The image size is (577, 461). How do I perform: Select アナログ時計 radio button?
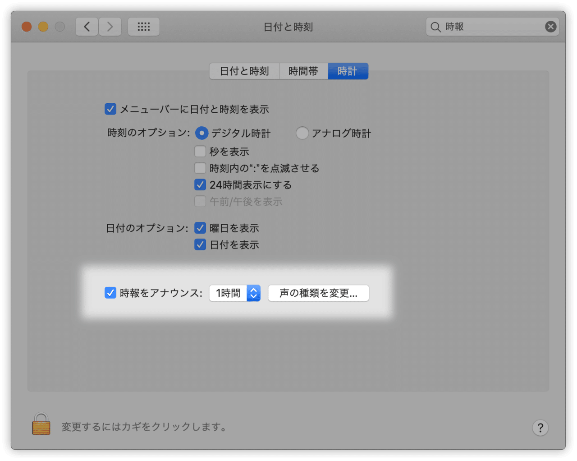pos(302,133)
